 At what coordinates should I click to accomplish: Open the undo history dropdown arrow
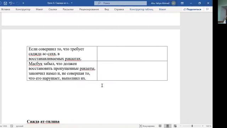(14, 3)
